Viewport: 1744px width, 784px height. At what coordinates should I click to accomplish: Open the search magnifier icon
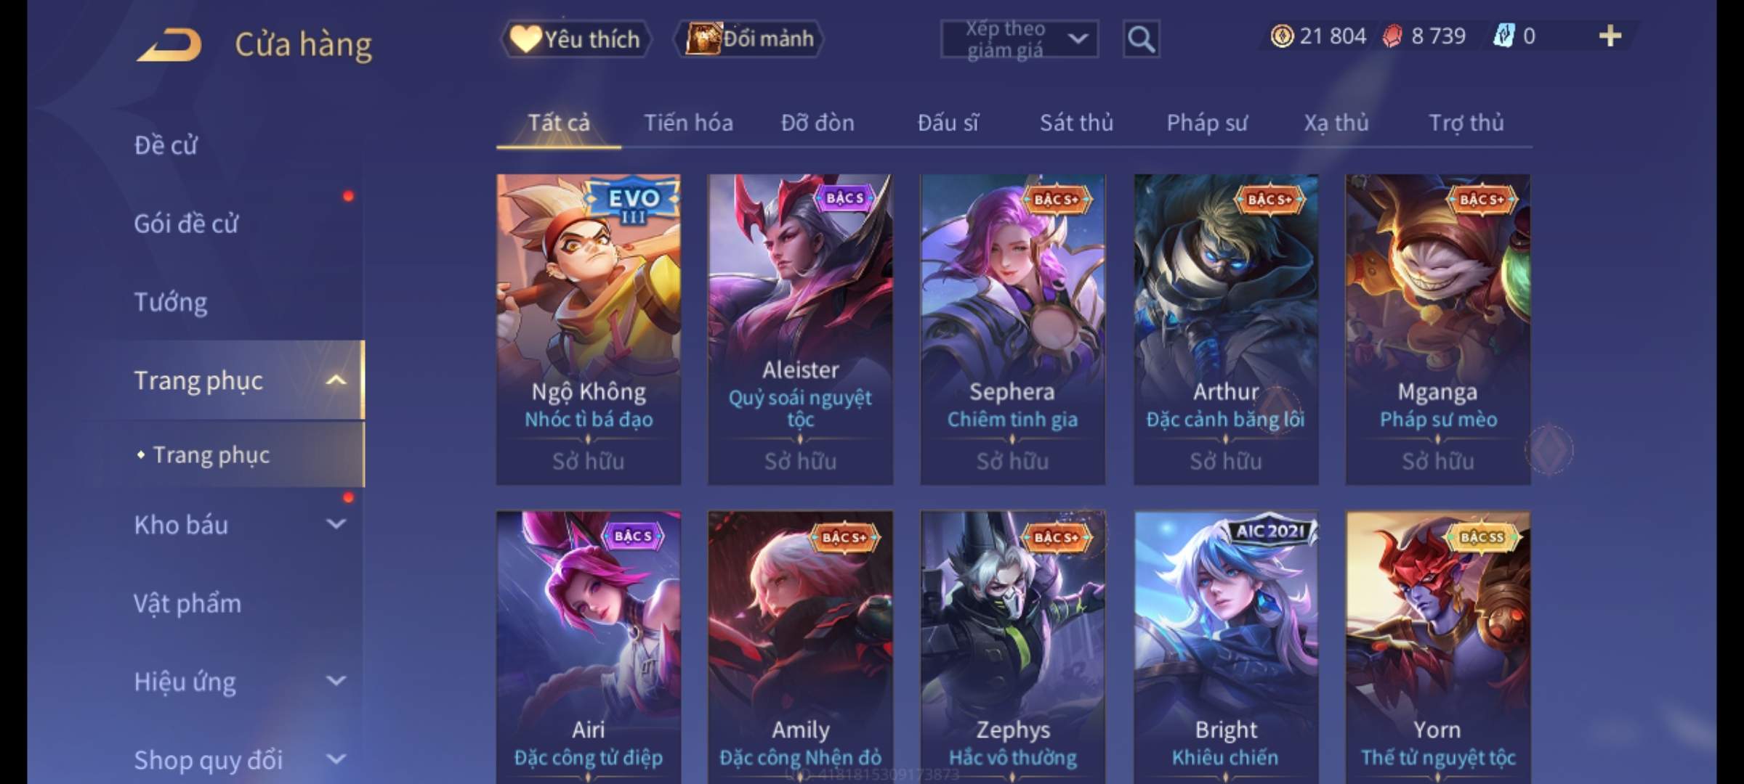[1141, 39]
